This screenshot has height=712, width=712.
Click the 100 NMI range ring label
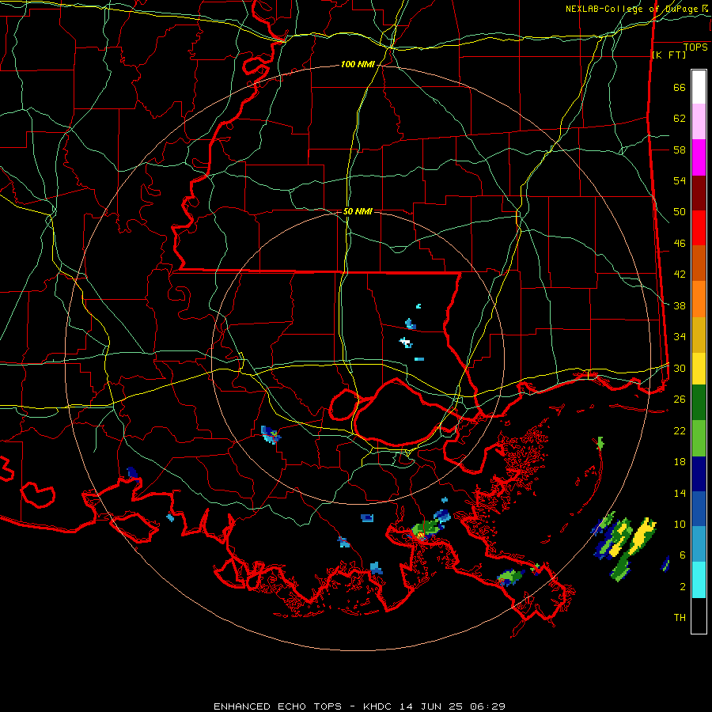(x=358, y=65)
